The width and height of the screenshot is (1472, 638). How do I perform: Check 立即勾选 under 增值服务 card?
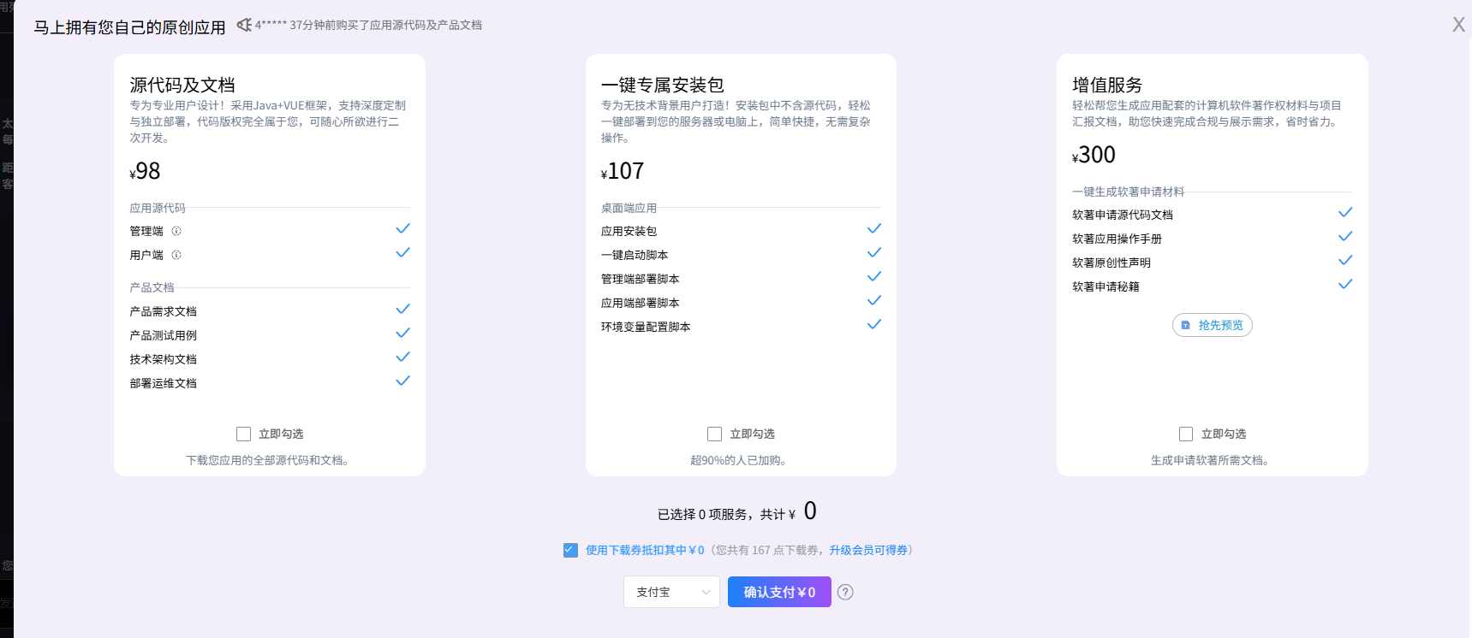(x=1186, y=434)
